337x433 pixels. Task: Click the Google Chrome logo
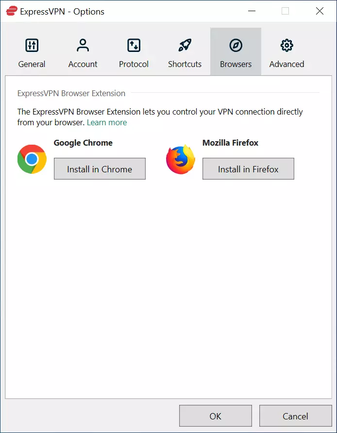point(32,159)
